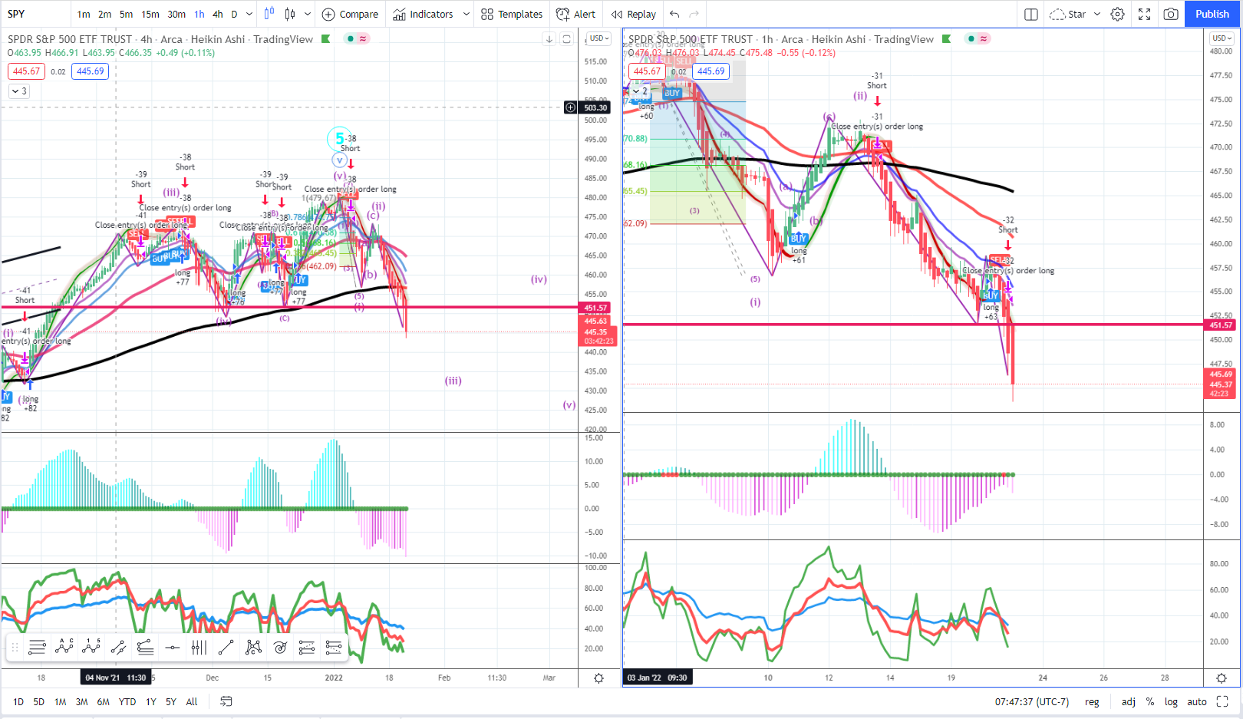The image size is (1243, 719).
Task: Select the vertical bars pattern tool
Action: (199, 648)
